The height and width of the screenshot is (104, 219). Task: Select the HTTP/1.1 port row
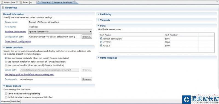click(157, 42)
